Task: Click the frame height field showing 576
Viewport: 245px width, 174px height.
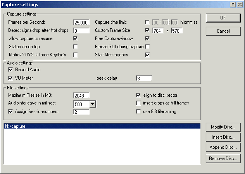Action: tap(176, 31)
